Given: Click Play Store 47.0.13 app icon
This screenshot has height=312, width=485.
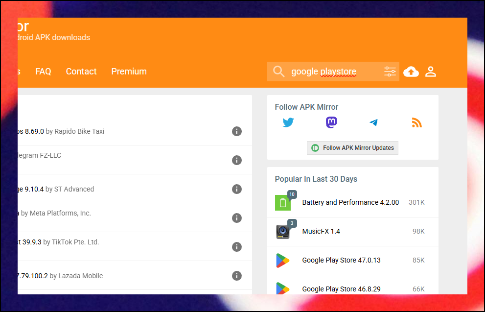Looking at the screenshot, I should (282, 260).
